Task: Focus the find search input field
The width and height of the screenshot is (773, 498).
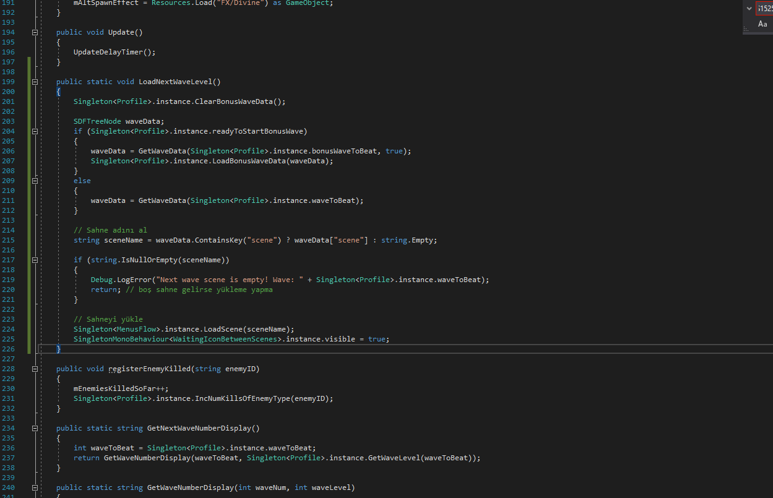Action: click(x=765, y=9)
